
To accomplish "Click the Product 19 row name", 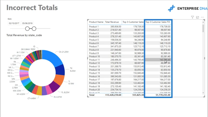I will (94, 86).
